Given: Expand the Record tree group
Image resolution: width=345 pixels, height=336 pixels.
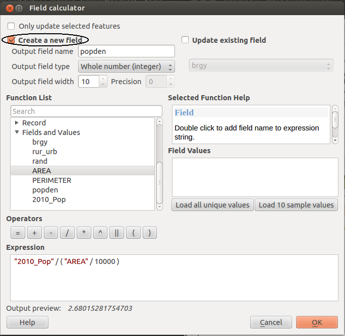Looking at the screenshot, I should tap(17, 122).
